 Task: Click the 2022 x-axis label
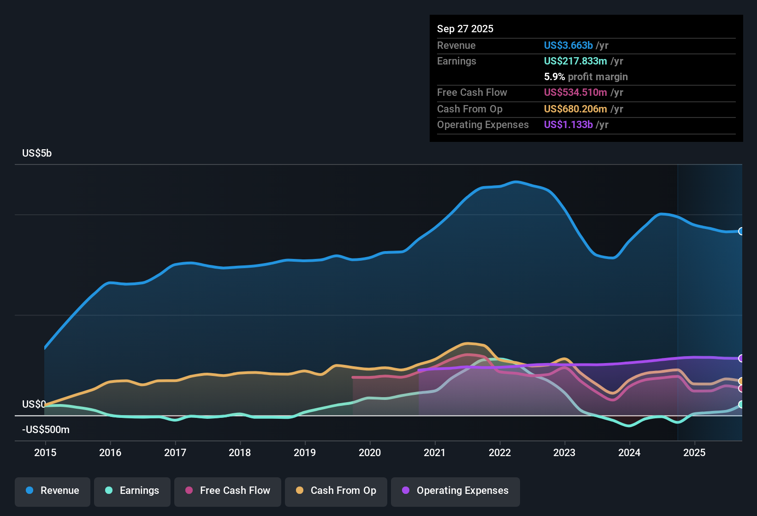point(500,452)
